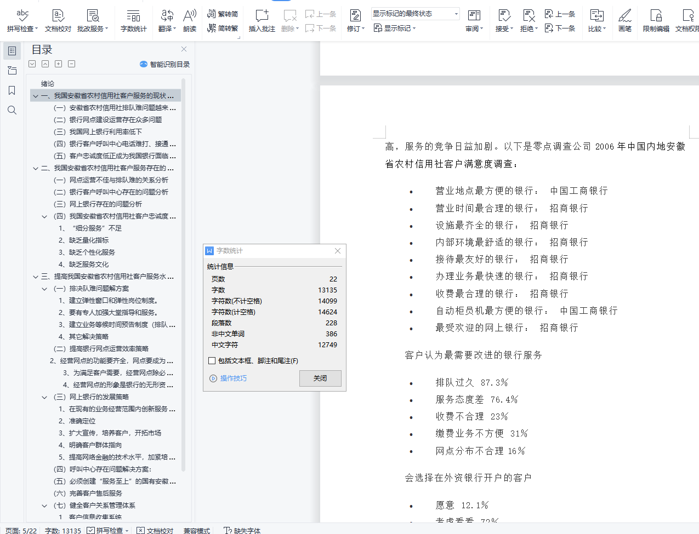Start the 朗读 read aloud tool
This screenshot has height=534, width=699.
click(190, 21)
